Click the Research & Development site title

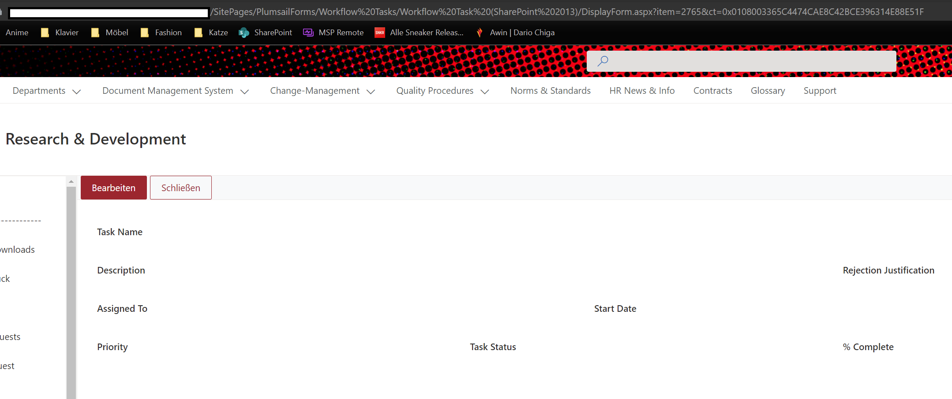pyautogui.click(x=96, y=139)
